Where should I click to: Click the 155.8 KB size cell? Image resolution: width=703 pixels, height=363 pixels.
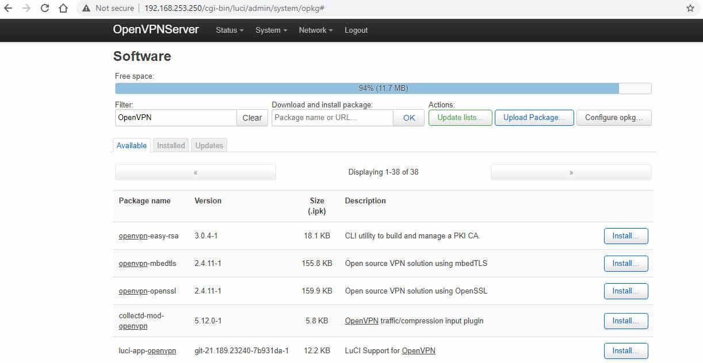(317, 264)
